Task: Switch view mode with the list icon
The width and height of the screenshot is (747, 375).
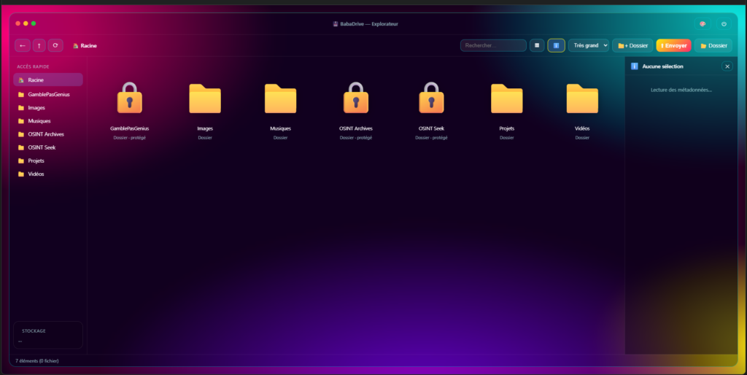Action: 537,45
